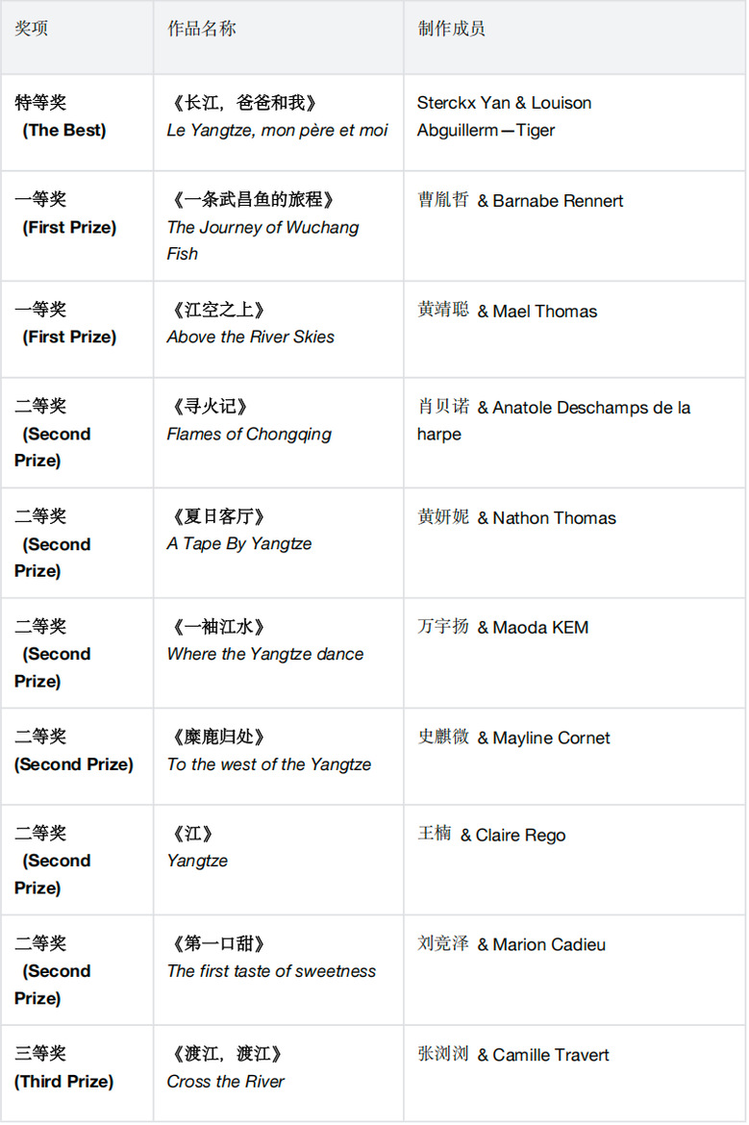
Task: Select the 特等奖 (The Best) cell
Action: click(77, 123)
